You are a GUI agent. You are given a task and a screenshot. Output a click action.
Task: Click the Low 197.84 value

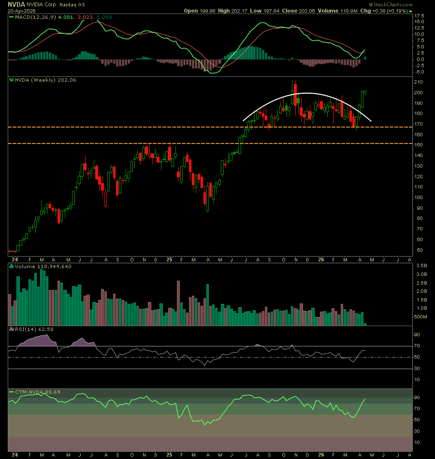tap(265, 11)
